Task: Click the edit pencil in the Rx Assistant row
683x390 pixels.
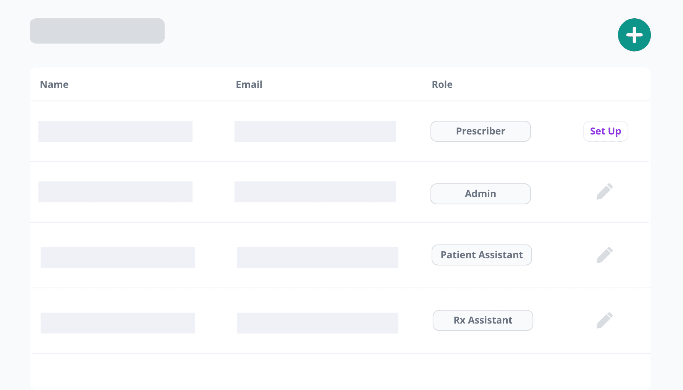Action: [x=604, y=320]
